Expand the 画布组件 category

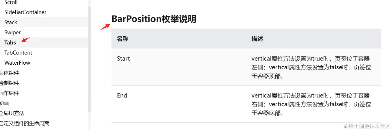(x=9, y=93)
